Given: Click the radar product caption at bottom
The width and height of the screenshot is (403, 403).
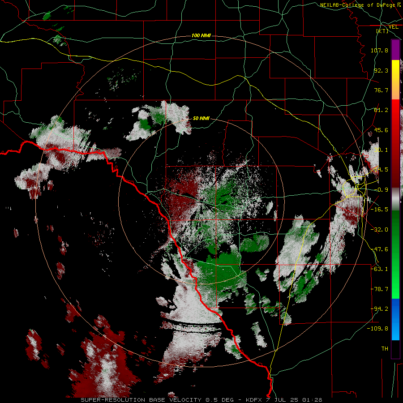Looking at the screenshot, I should tap(201, 400).
